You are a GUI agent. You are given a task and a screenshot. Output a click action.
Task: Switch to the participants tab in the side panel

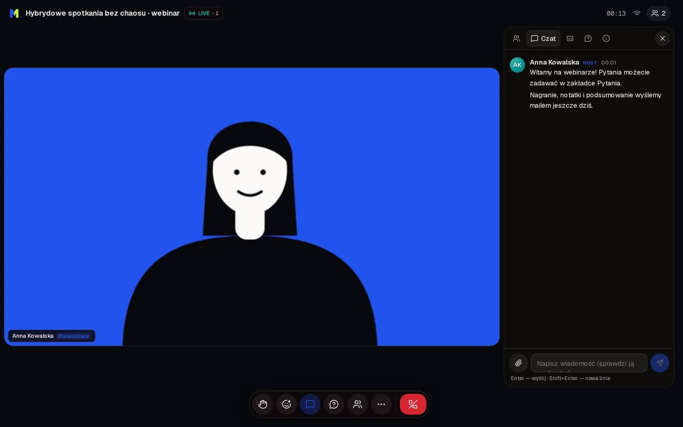[517, 38]
